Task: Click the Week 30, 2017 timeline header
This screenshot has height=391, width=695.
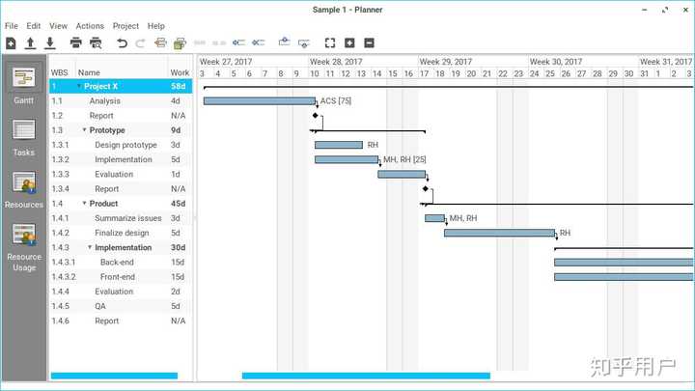Action: click(x=556, y=62)
